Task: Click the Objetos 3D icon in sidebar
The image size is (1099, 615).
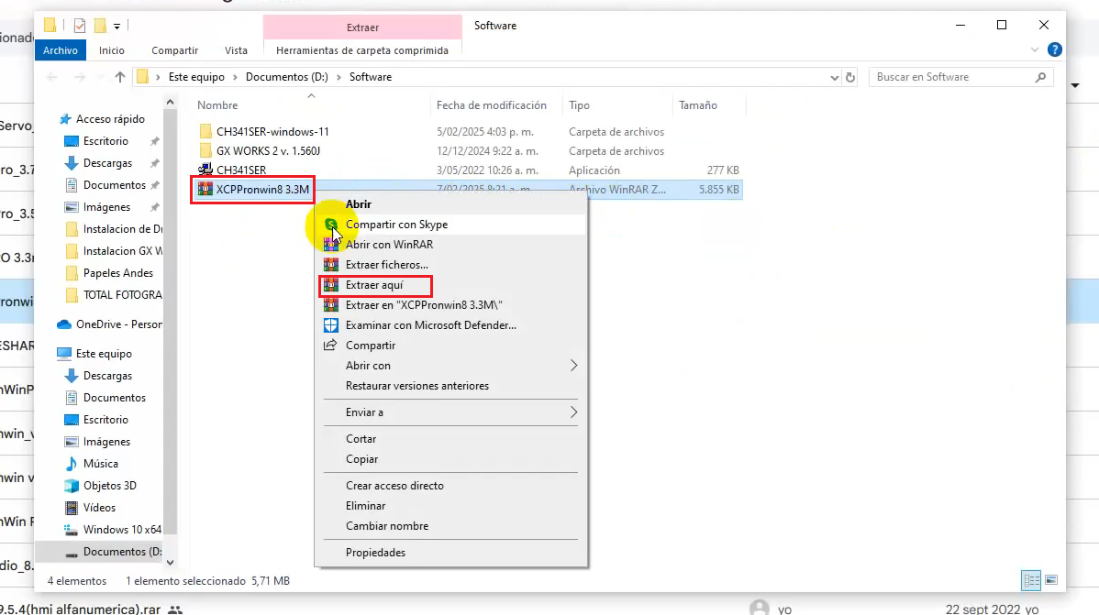Action: pyautogui.click(x=71, y=486)
